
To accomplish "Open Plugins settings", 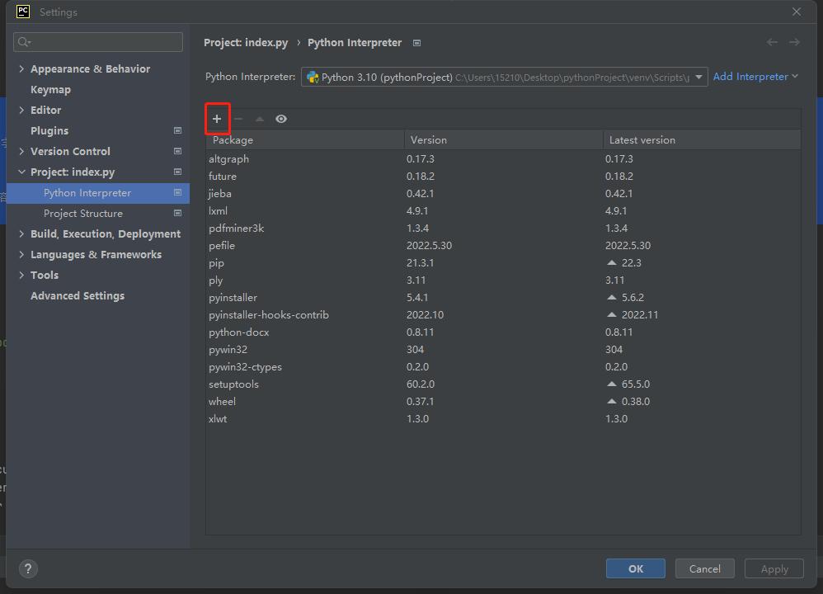I will (x=49, y=130).
